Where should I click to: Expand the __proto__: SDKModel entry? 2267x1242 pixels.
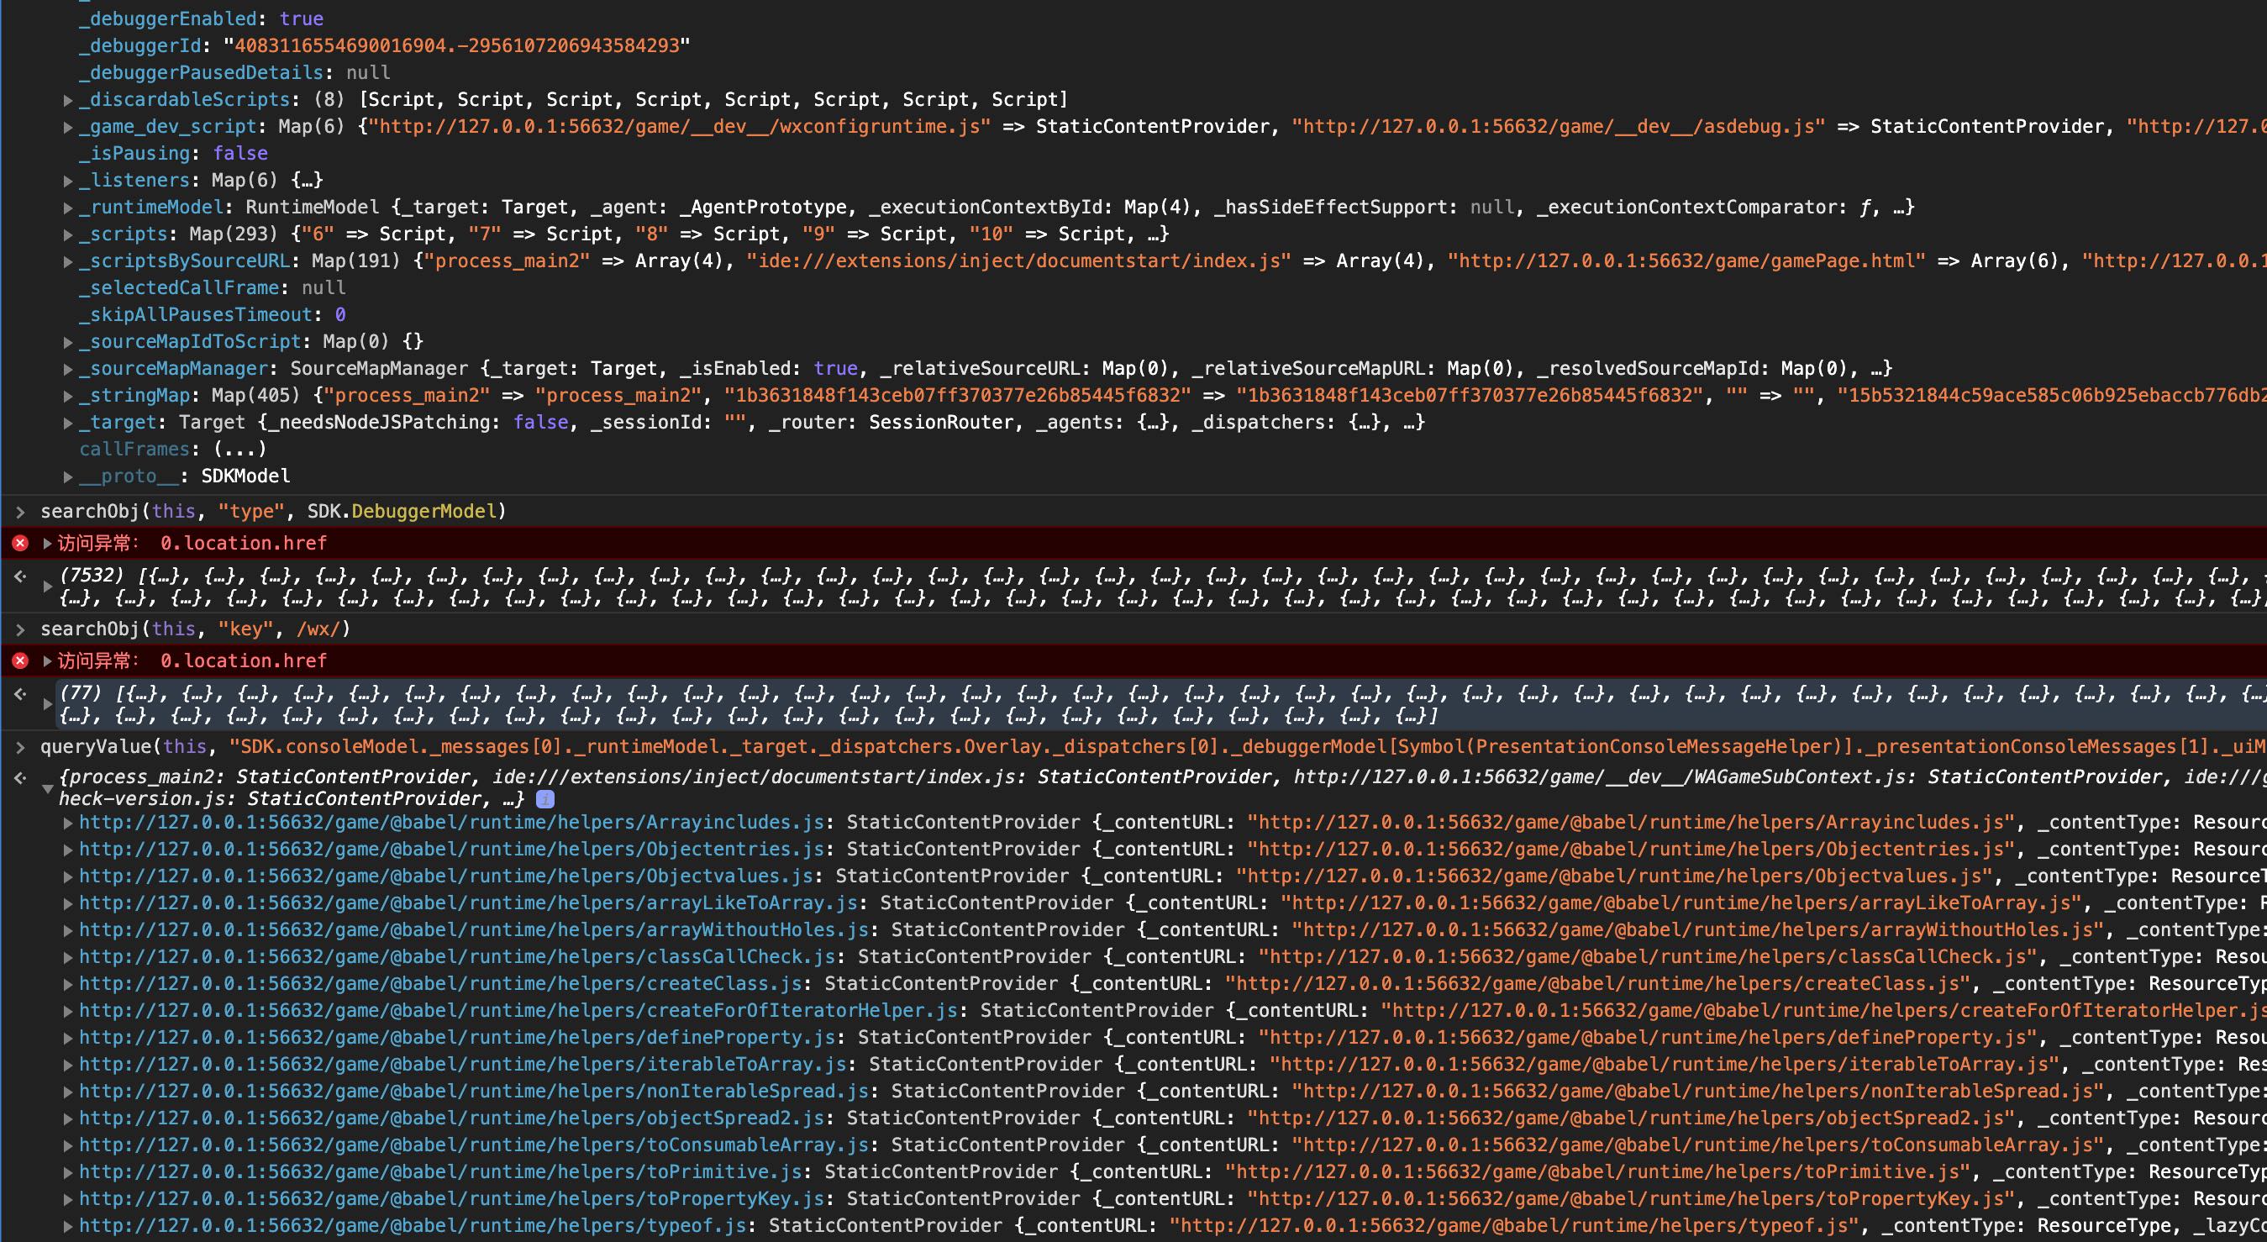(68, 476)
